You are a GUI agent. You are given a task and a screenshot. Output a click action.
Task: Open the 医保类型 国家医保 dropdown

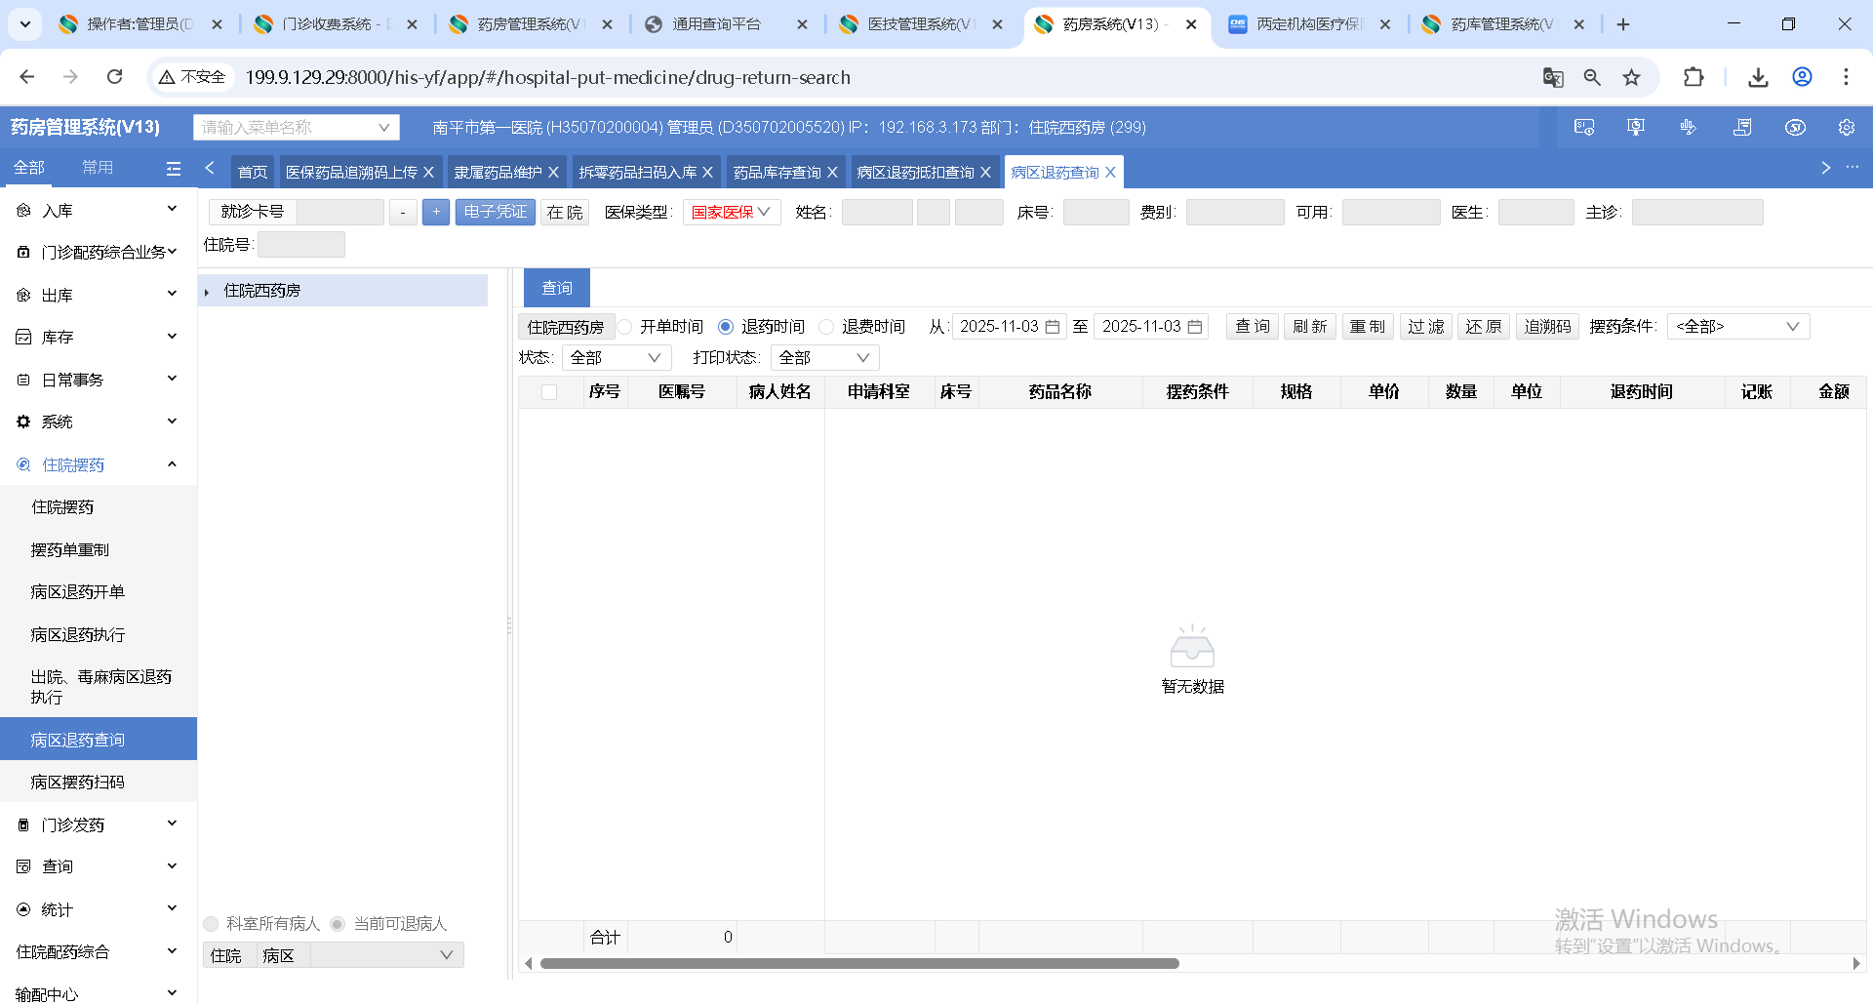coord(732,212)
